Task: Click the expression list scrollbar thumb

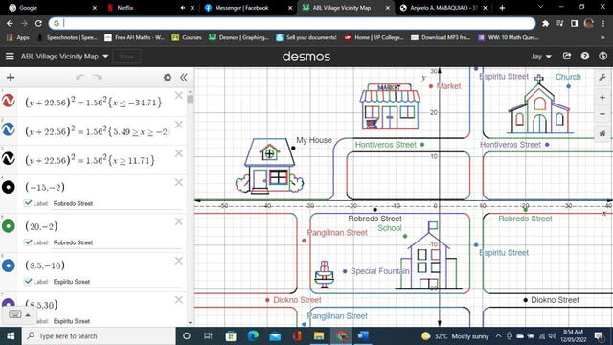Action: click(x=190, y=99)
